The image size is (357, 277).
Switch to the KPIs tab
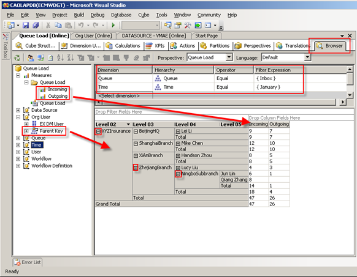tap(155, 46)
